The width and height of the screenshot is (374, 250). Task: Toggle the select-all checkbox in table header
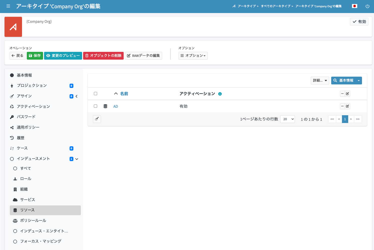(x=95, y=93)
